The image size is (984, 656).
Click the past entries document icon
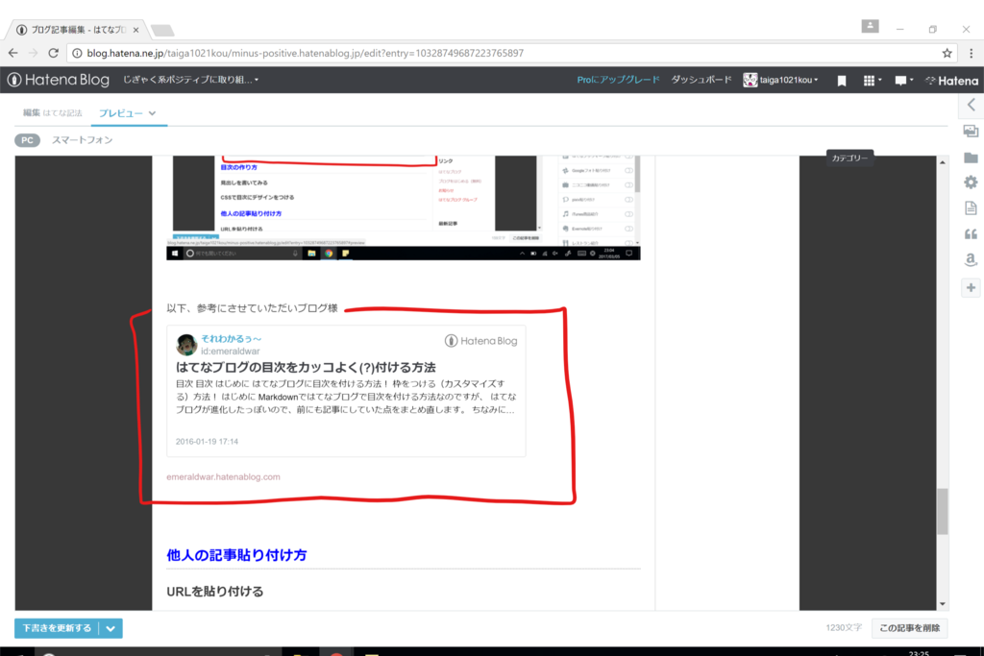[x=972, y=208]
